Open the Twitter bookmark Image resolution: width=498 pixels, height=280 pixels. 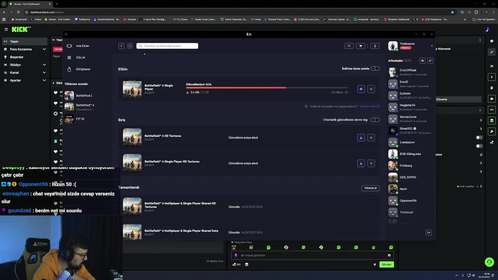pos(36,19)
